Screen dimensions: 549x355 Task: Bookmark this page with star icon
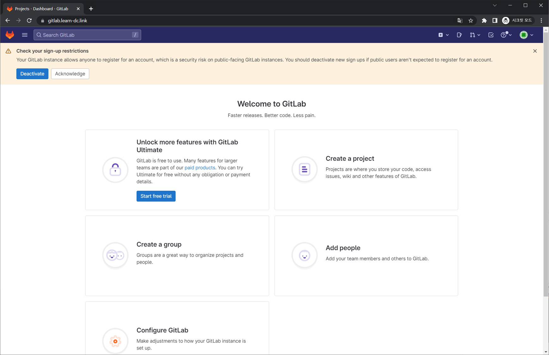point(471,21)
